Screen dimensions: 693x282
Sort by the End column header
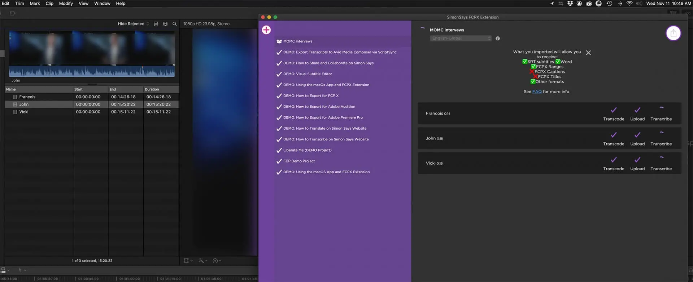tap(126, 89)
